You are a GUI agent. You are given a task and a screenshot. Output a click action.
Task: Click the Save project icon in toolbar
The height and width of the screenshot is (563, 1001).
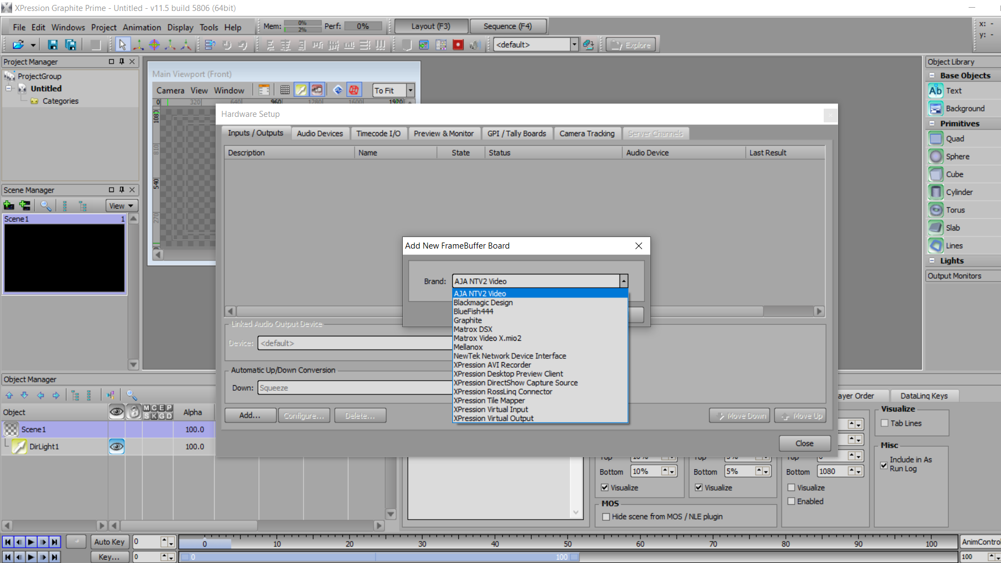(x=53, y=45)
